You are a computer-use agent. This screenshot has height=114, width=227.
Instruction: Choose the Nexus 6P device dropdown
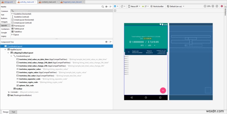click(134, 6)
